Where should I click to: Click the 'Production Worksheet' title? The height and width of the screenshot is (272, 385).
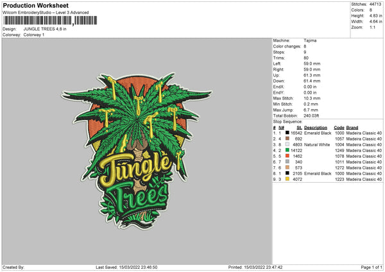[x=35, y=5]
